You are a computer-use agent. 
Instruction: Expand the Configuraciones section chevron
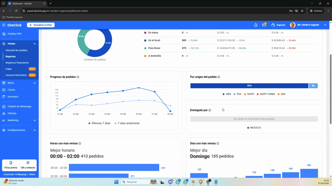tap(35, 130)
